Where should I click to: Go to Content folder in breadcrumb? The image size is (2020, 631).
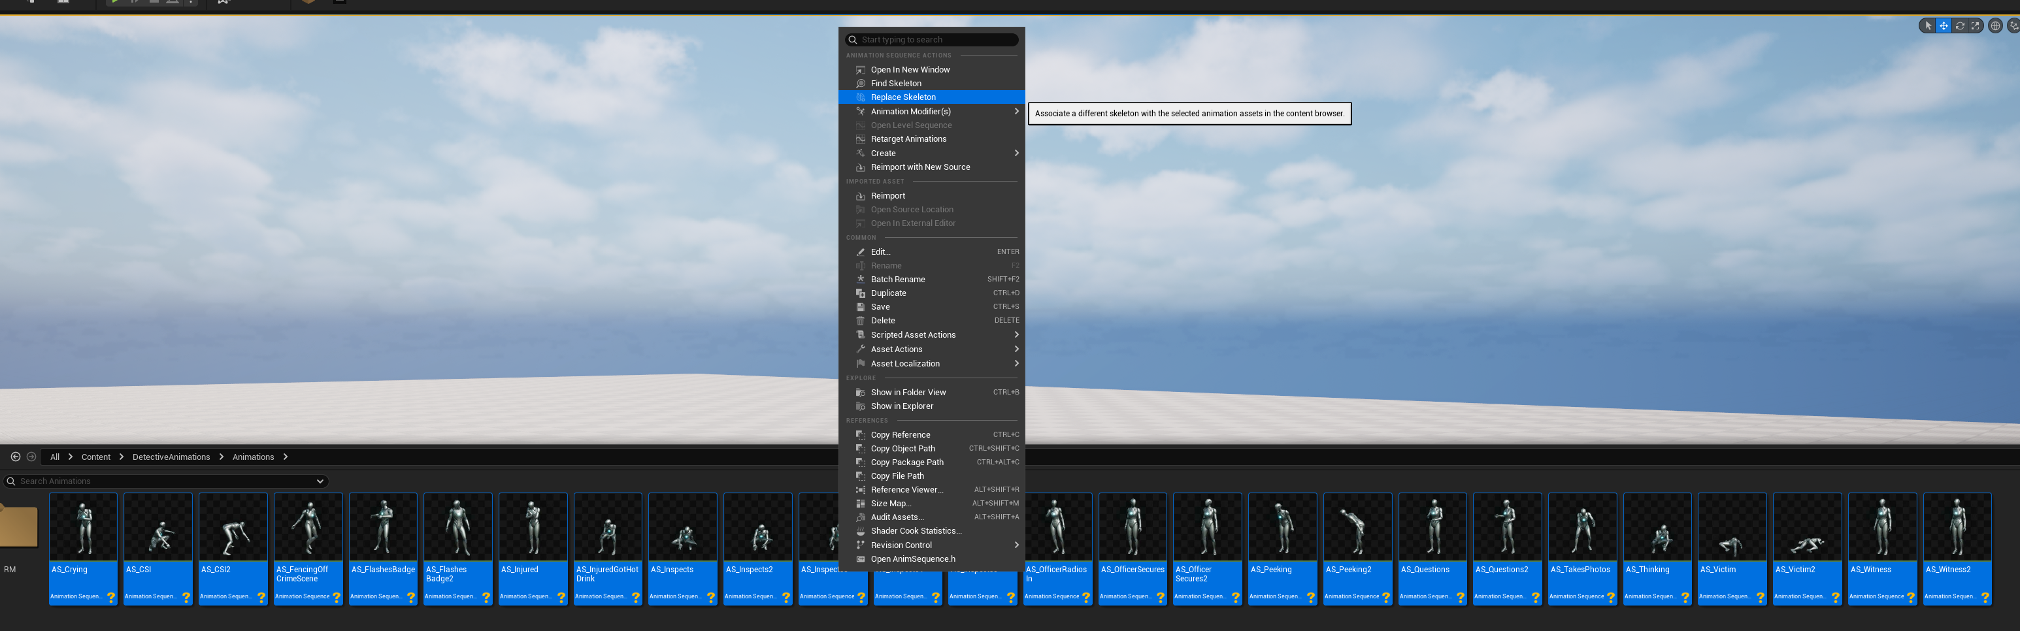pos(95,457)
